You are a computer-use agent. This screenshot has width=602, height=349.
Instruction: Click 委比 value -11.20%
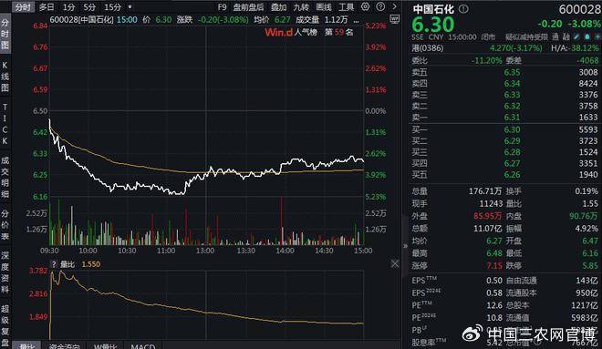pyautogui.click(x=486, y=60)
